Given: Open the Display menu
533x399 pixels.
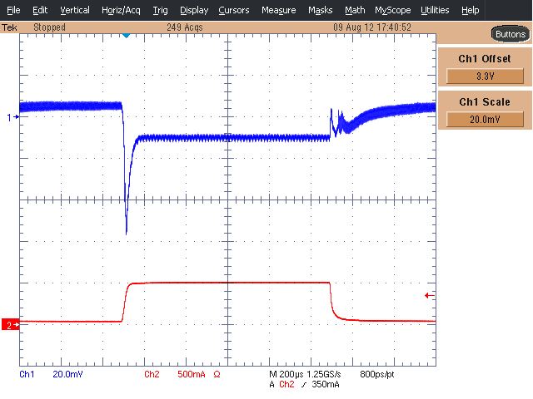Looking at the screenshot, I should coord(194,10).
